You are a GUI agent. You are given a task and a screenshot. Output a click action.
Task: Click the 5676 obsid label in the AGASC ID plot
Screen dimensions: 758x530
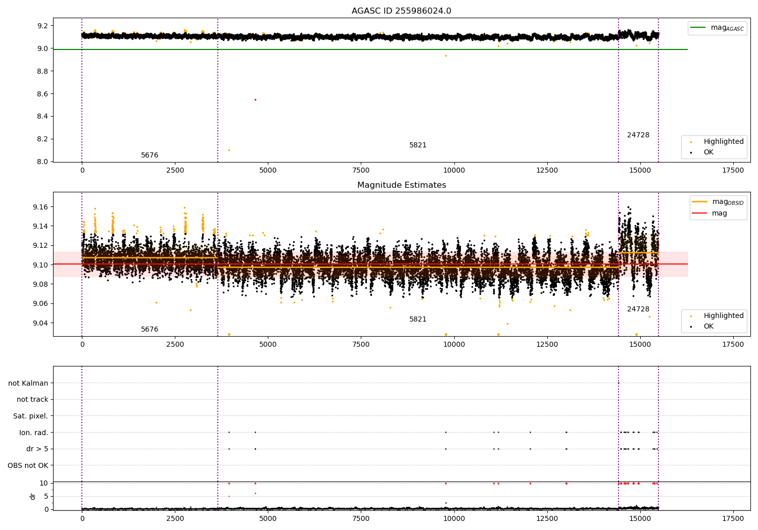tap(150, 155)
